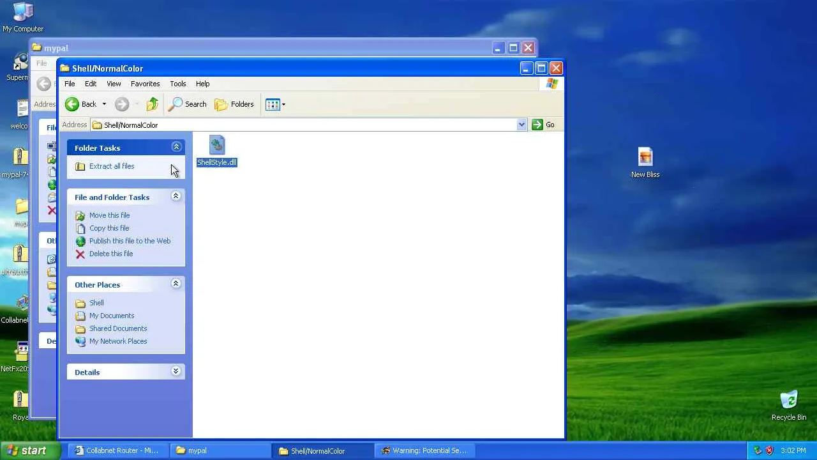Screen dimensions: 817x460
Task: Open Search in the toolbar
Action: point(187,104)
